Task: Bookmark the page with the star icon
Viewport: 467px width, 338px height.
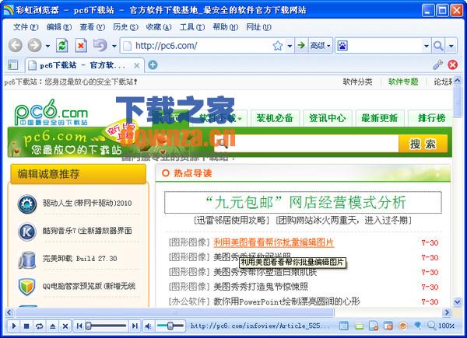Action: (278, 46)
